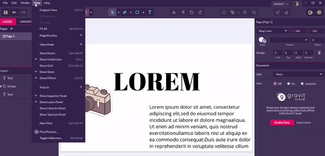This screenshot has width=325, height=156.
Task: Choose New View menu item
Action: [x=58, y=123]
